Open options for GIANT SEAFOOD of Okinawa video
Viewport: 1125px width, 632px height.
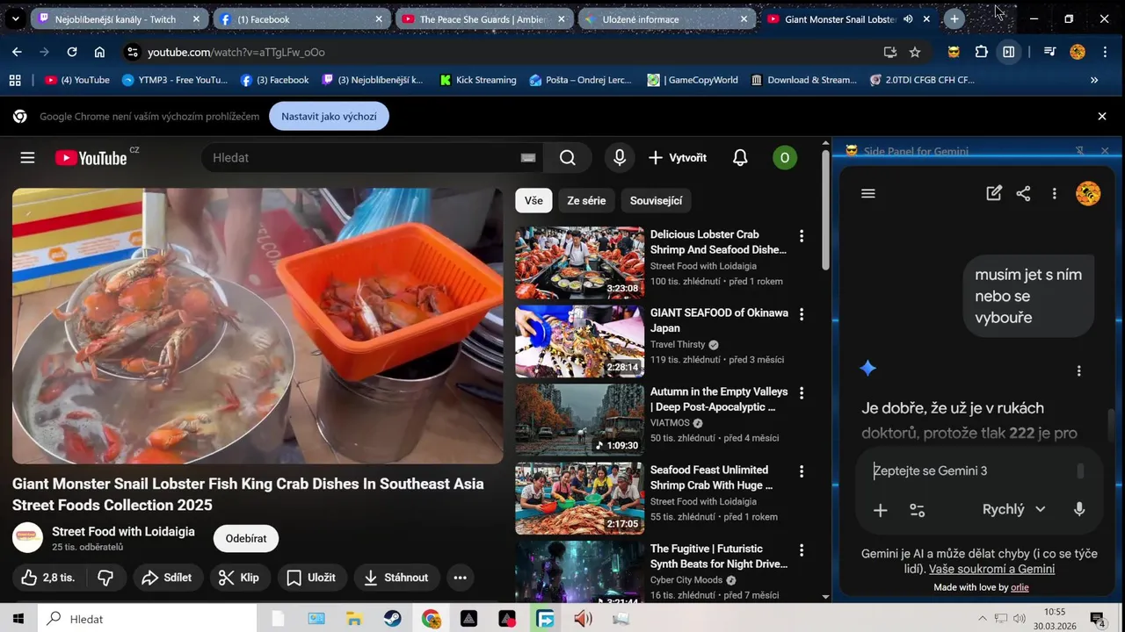(x=801, y=314)
